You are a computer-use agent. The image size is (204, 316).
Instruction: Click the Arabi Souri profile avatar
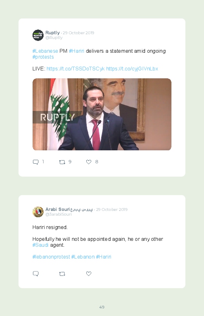pyautogui.click(x=38, y=212)
